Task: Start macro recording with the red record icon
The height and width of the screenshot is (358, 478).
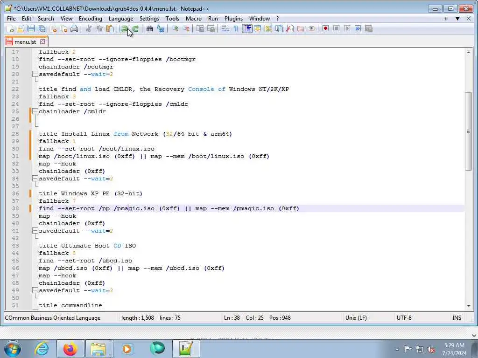Action: 325,28
